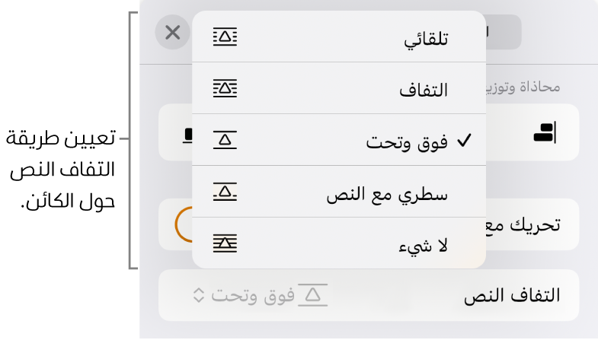This screenshot has width=598, height=340.
Task: Select التفاف wrap option text
Action: 424,91
